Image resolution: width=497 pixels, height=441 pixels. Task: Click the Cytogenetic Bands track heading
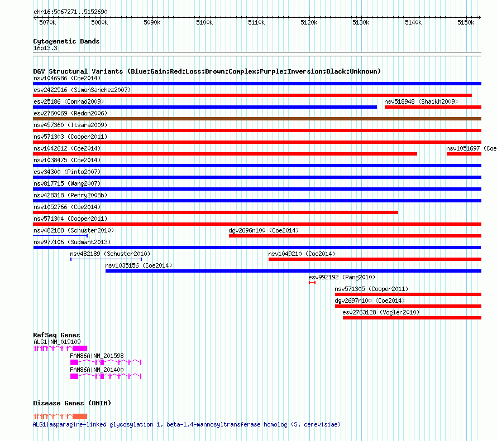(x=66, y=41)
